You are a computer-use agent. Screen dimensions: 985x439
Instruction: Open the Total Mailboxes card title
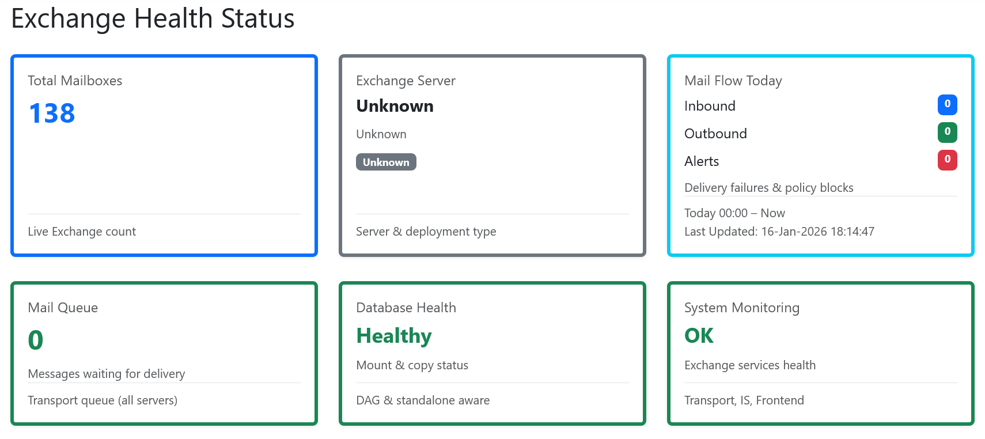[x=75, y=81]
